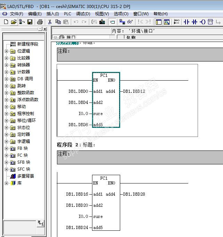Open the 帮助(H) menu

point(160,14)
